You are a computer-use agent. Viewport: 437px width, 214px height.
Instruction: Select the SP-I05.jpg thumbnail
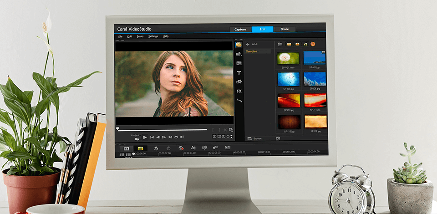(289, 79)
